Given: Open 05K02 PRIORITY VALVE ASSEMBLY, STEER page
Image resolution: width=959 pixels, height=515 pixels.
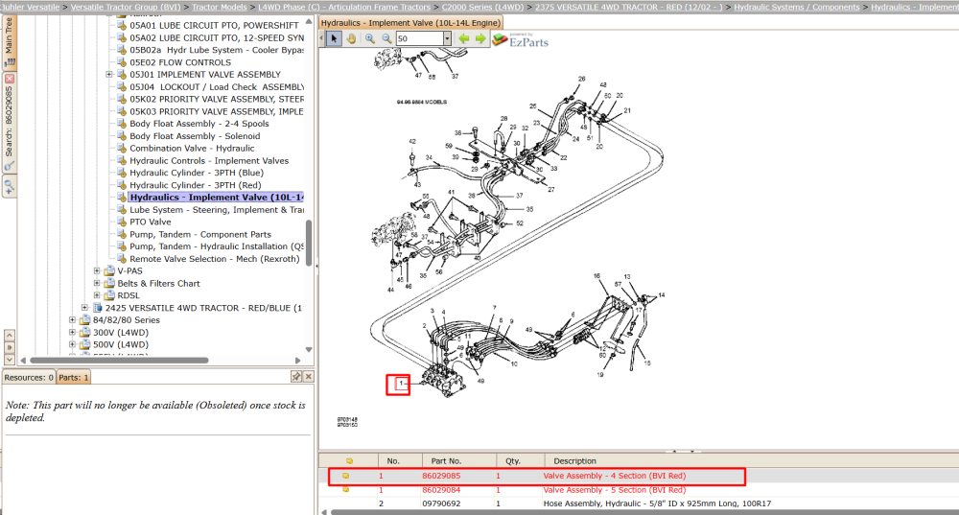Looking at the screenshot, I should 217,99.
